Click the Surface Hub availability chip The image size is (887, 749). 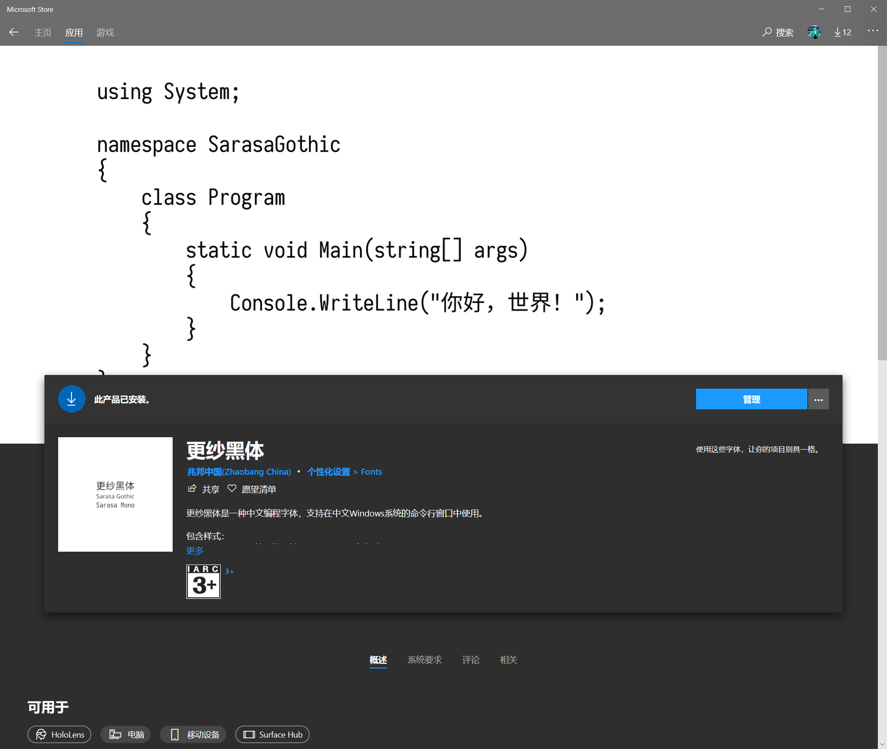click(272, 734)
